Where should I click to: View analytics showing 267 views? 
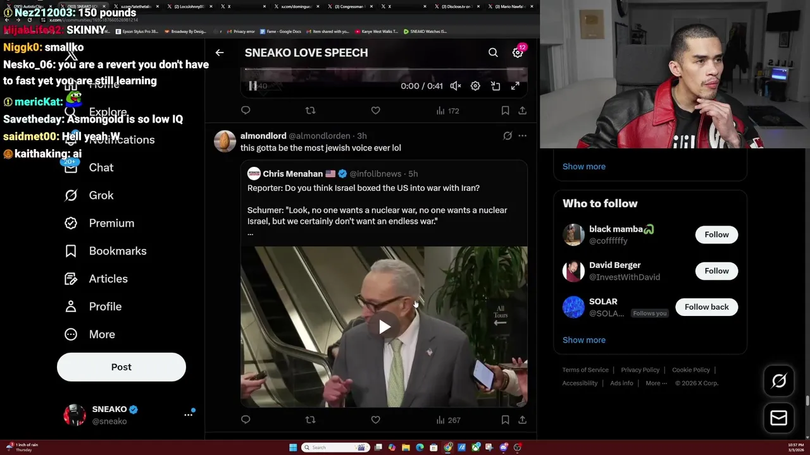tap(447, 420)
